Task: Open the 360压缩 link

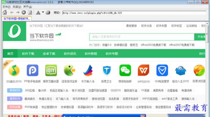Action: [x=30, y=90]
